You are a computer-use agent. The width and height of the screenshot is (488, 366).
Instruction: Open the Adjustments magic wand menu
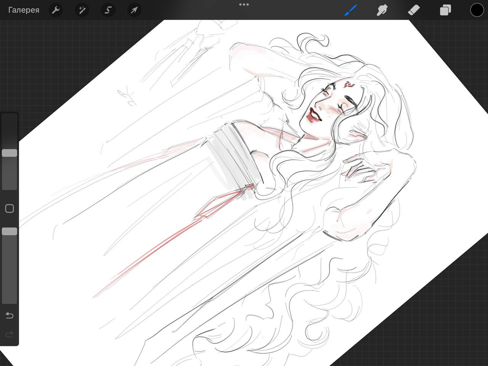click(x=82, y=10)
